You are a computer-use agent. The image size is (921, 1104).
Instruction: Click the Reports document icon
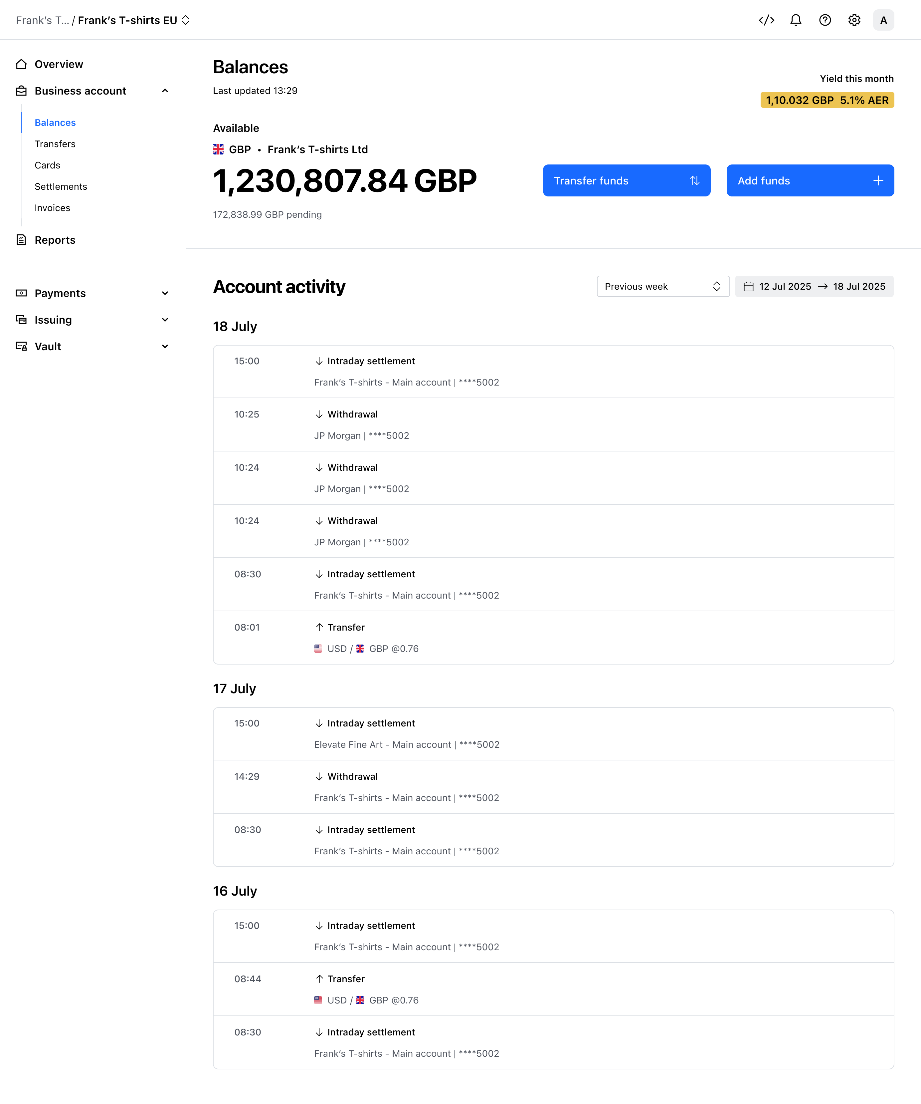21,240
